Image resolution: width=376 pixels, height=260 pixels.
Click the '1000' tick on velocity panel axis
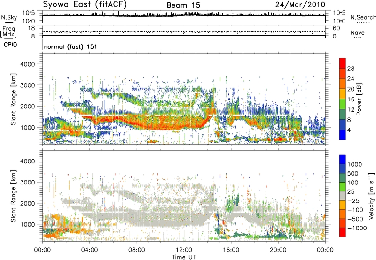click(28, 225)
